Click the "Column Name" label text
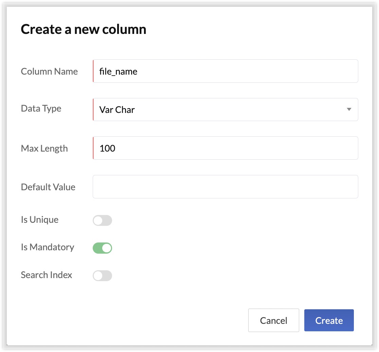Viewport: 379px width, 352px height. pyautogui.click(x=49, y=72)
